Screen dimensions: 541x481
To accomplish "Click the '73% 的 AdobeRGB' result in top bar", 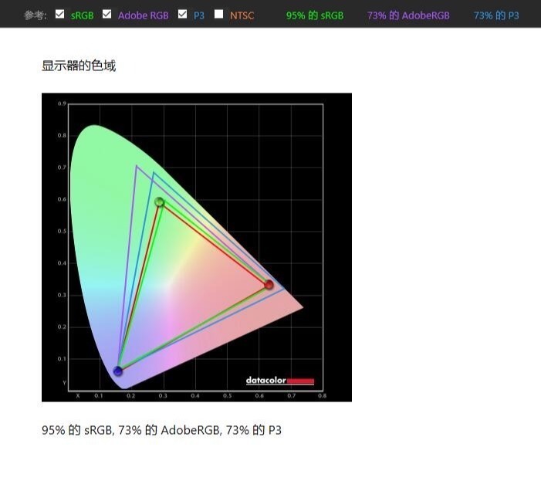I will pos(408,15).
